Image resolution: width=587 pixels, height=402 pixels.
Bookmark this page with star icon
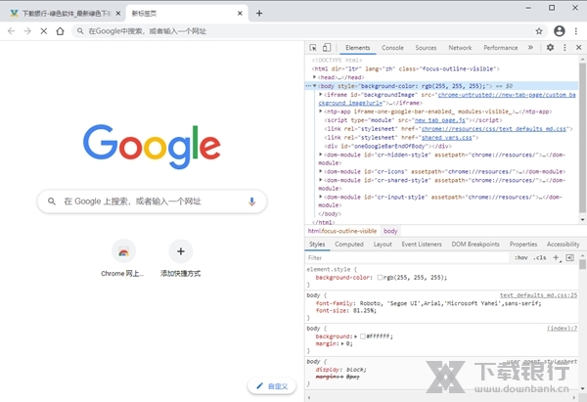click(539, 31)
